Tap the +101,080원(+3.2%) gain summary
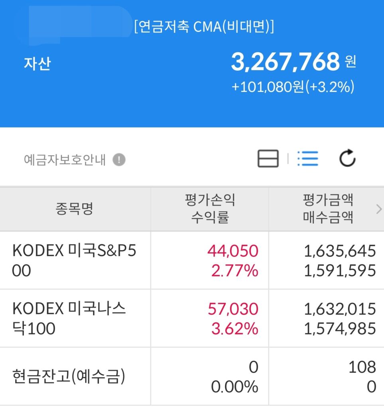 pyautogui.click(x=293, y=87)
